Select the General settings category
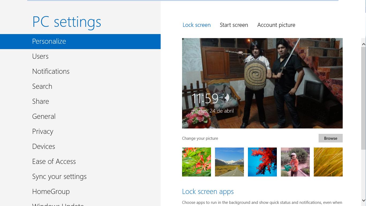This screenshot has height=206, width=366. pos(44,116)
